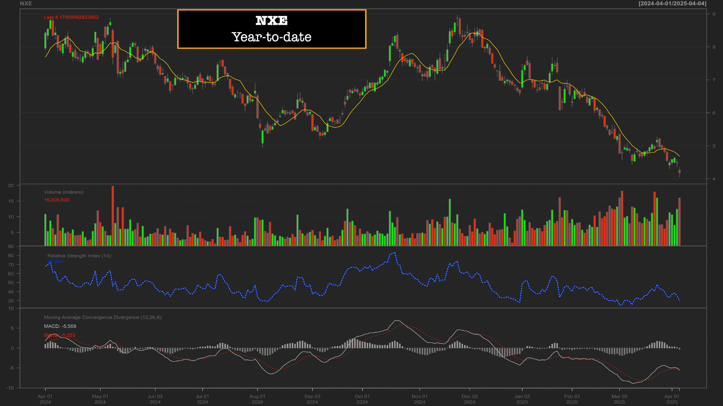Click the volume axis label 15

(11, 201)
